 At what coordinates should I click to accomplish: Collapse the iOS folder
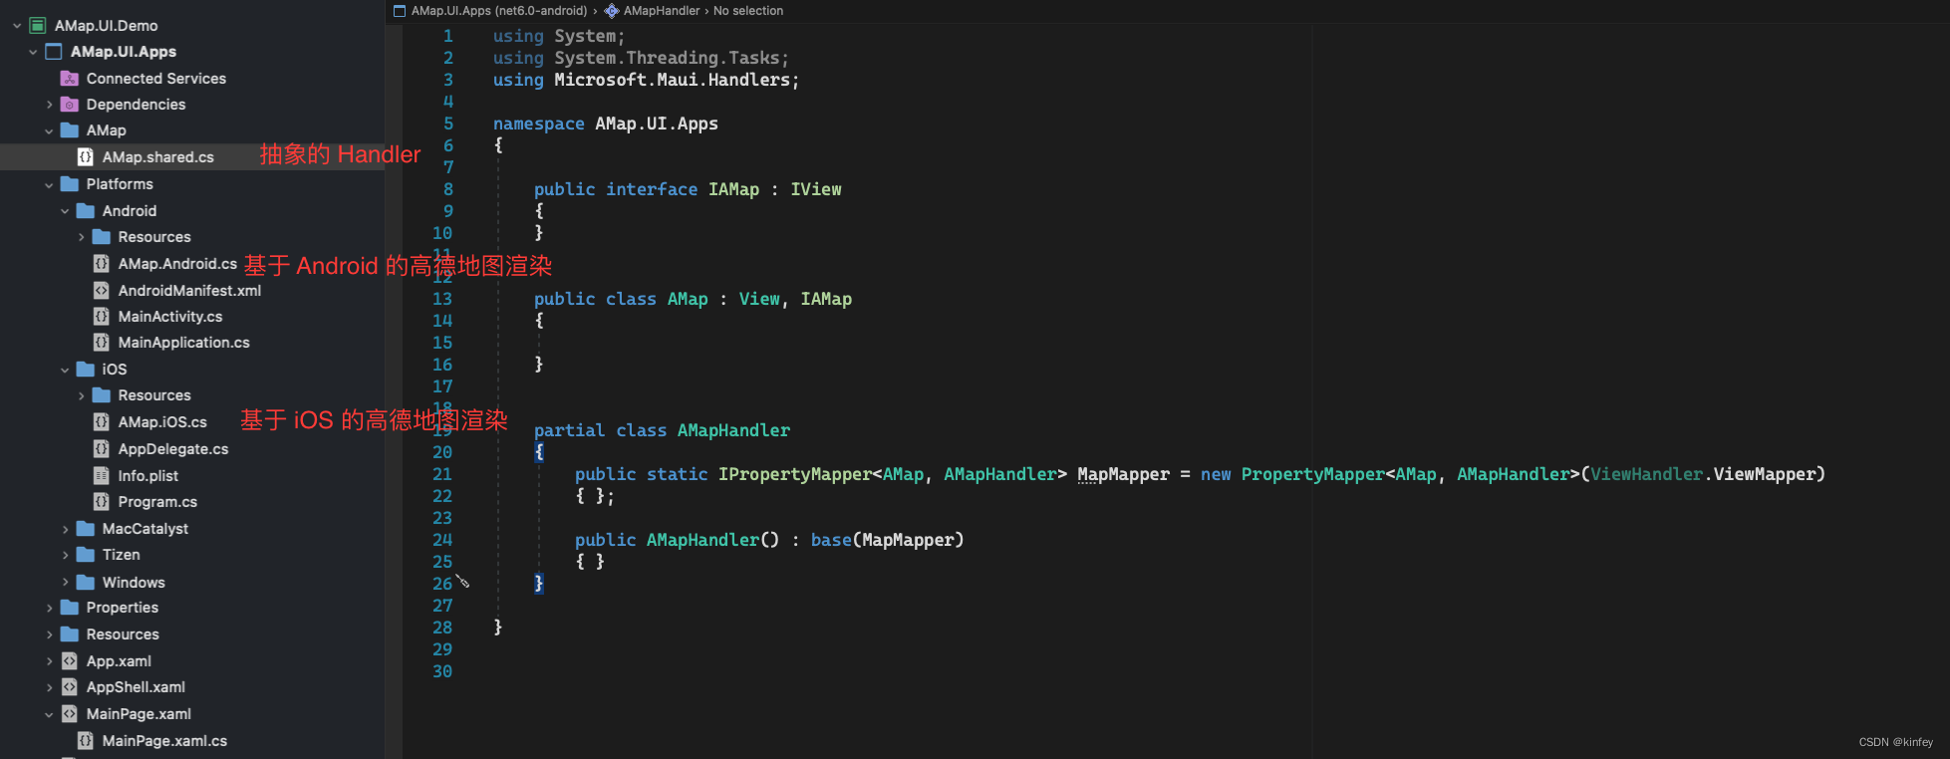[65, 370]
